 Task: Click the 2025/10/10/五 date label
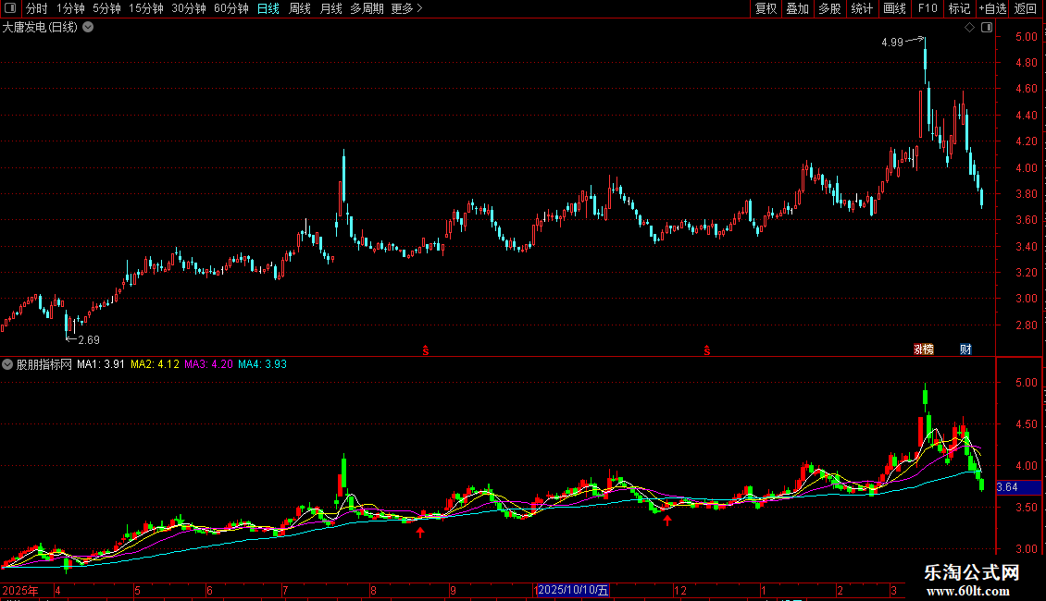pos(573,590)
